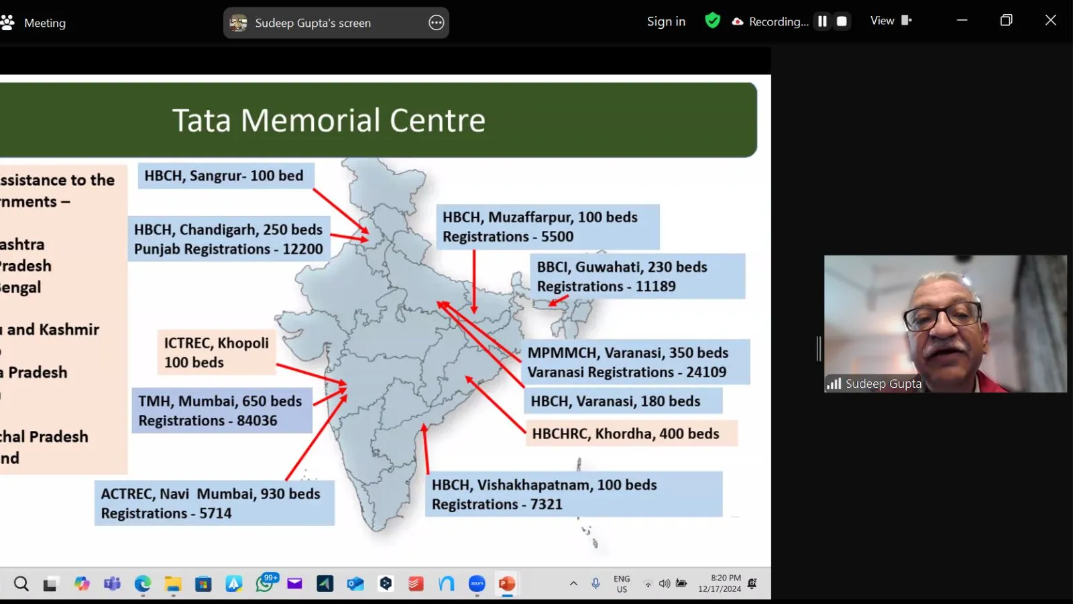Screen dimensions: 1073x604
Task: Click the TMH, Mumbai, 650 beds label
Action: (x=221, y=411)
